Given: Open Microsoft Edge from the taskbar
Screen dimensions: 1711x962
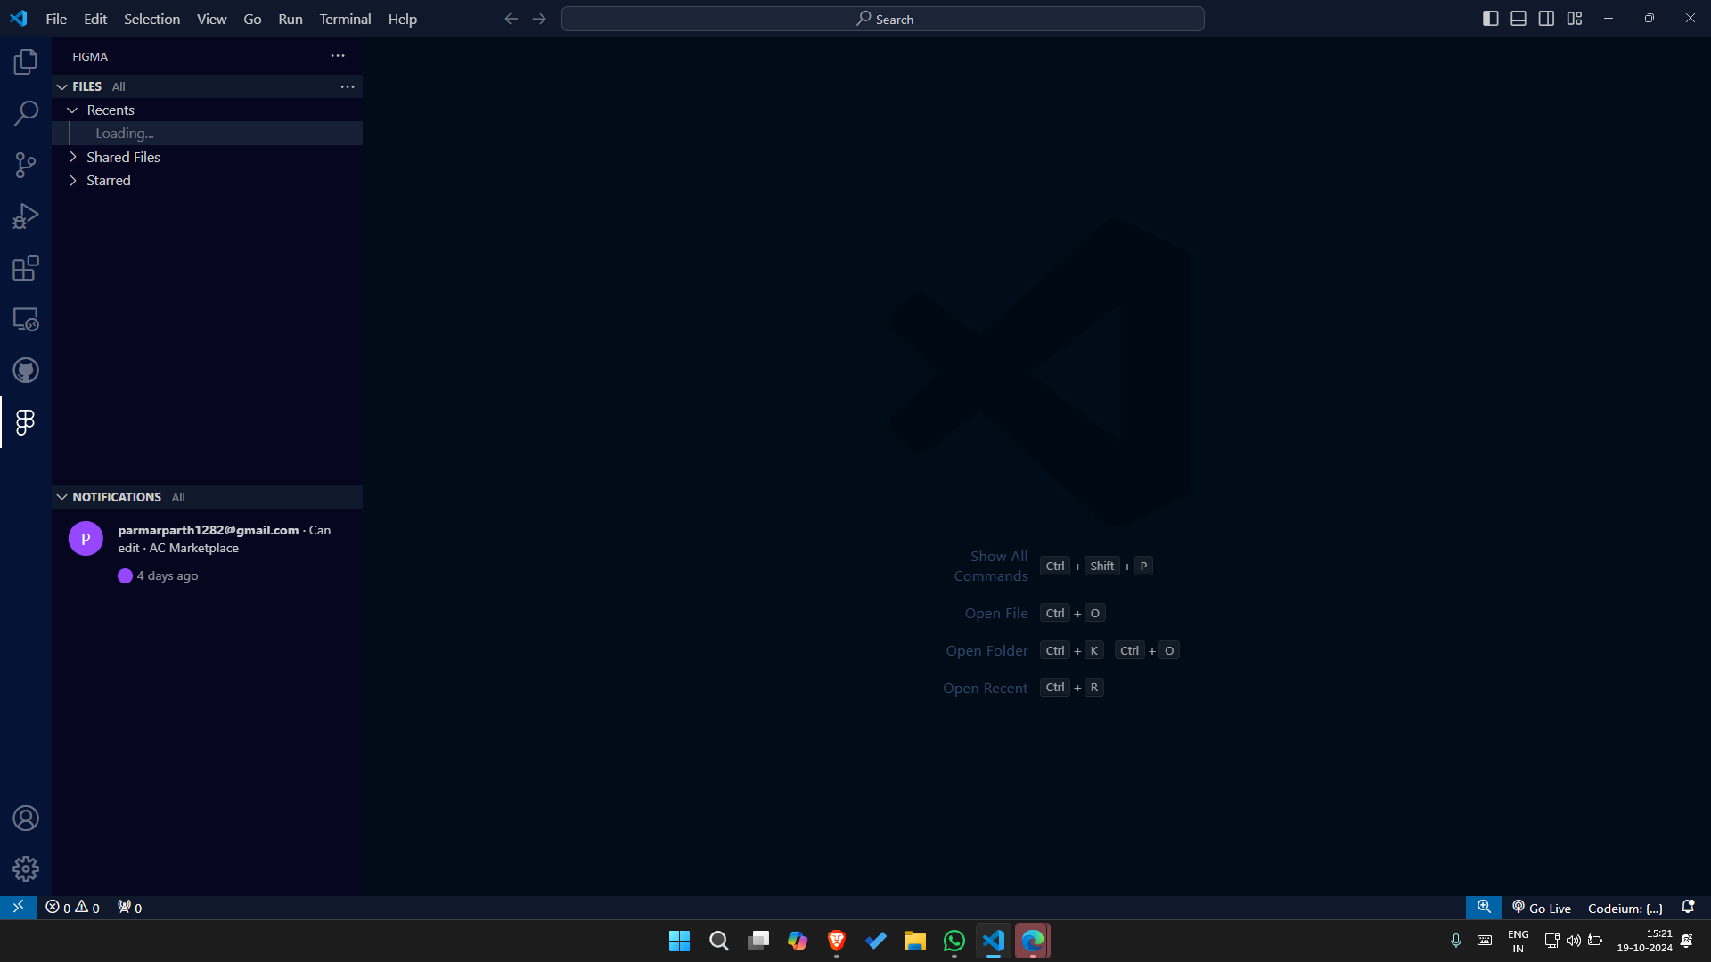Looking at the screenshot, I should click(x=1033, y=941).
